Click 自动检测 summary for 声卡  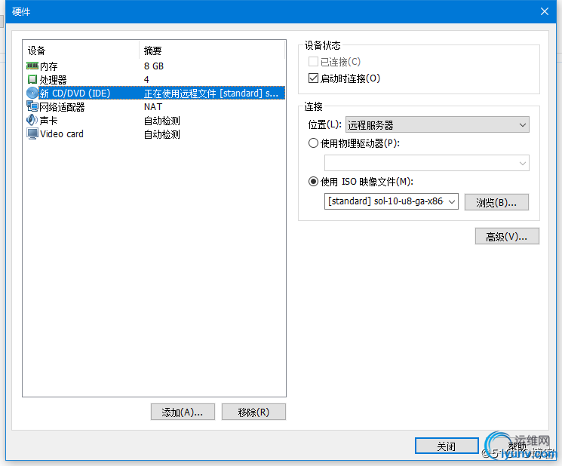coord(161,121)
